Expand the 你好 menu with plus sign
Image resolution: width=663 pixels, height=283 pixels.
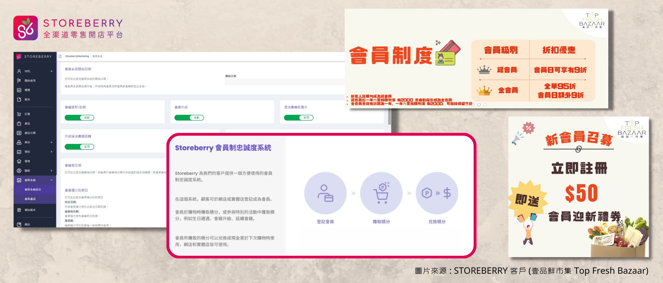click(51, 71)
